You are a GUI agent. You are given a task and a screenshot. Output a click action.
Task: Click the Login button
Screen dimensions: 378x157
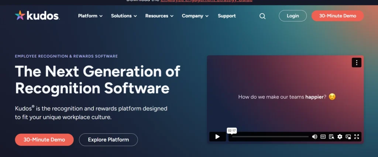click(293, 16)
